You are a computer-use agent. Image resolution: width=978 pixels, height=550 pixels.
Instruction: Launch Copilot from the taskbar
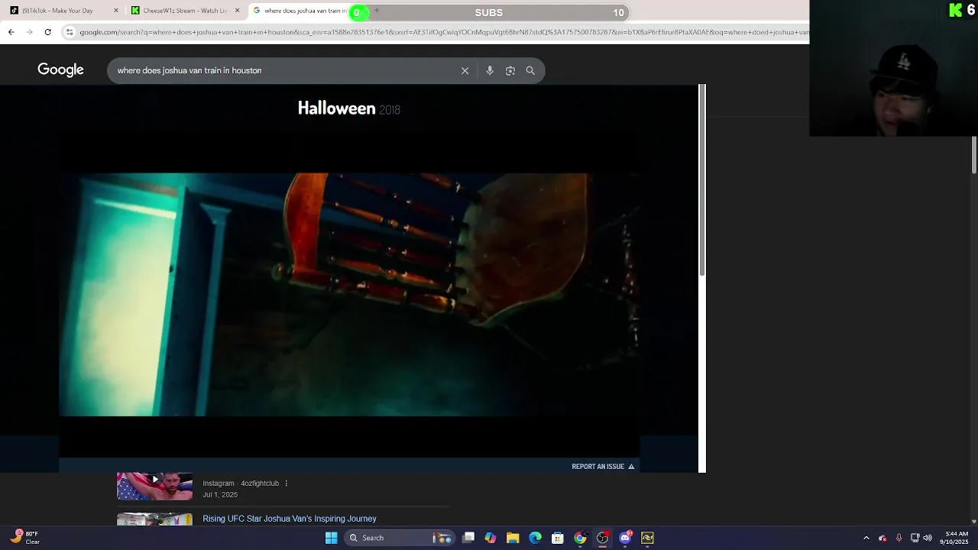coord(491,538)
